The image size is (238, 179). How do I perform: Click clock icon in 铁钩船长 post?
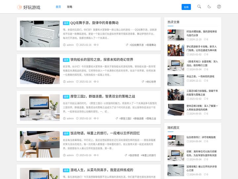coord(77,82)
